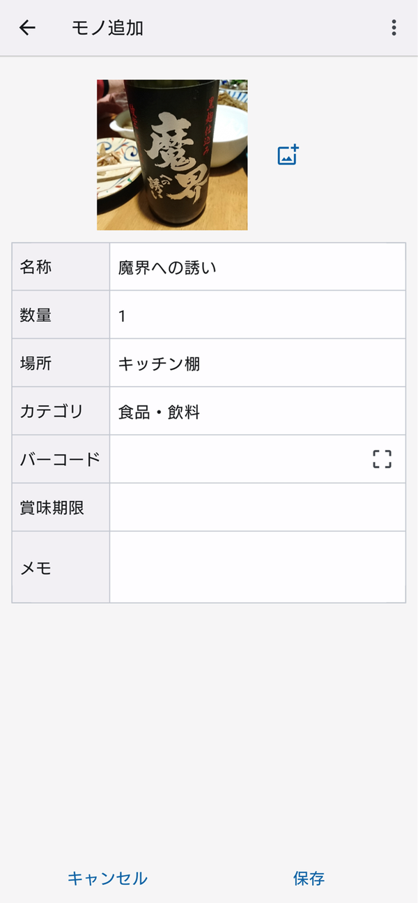Open the 賞味期限 date field
The height and width of the screenshot is (903, 418).
[257, 507]
